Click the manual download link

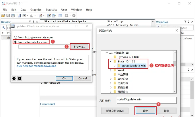36,66
